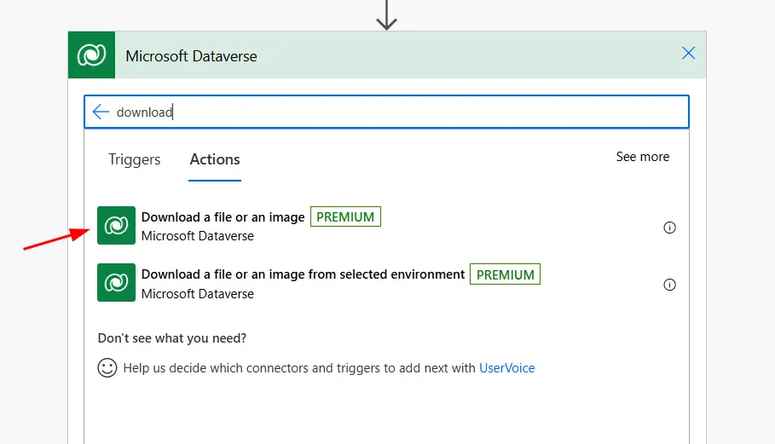Click the smiley face feedback icon
The width and height of the screenshot is (775, 444).
(107, 368)
